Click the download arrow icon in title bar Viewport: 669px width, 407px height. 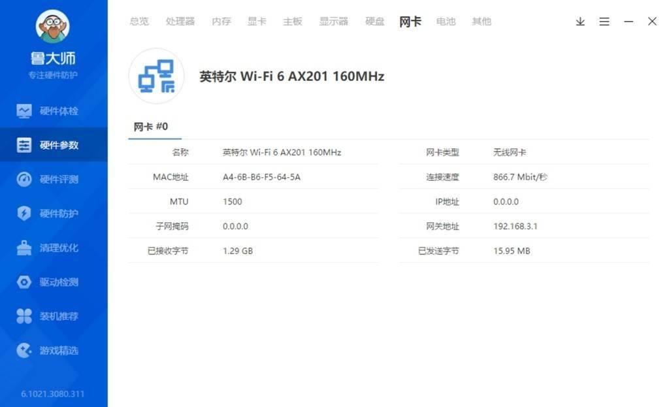click(x=580, y=22)
